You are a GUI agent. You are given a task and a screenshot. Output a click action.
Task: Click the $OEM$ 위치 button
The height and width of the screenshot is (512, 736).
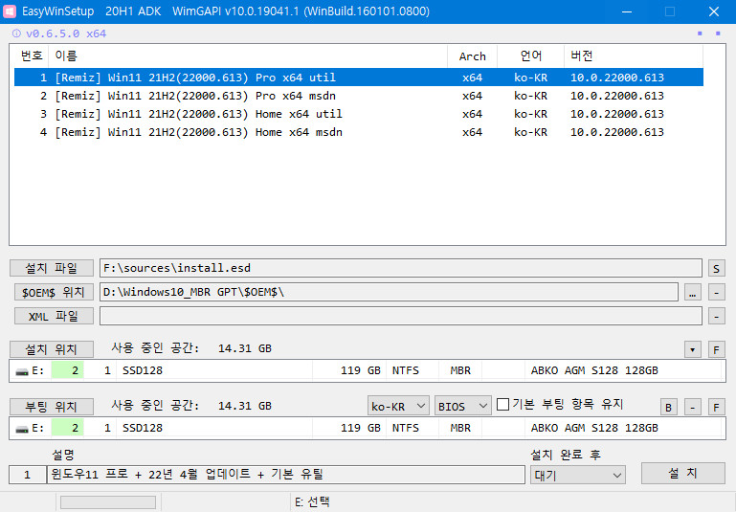[x=54, y=292]
